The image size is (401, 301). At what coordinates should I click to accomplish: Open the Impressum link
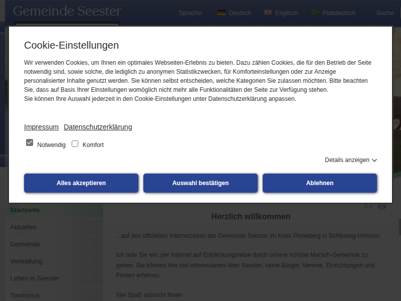click(x=41, y=127)
